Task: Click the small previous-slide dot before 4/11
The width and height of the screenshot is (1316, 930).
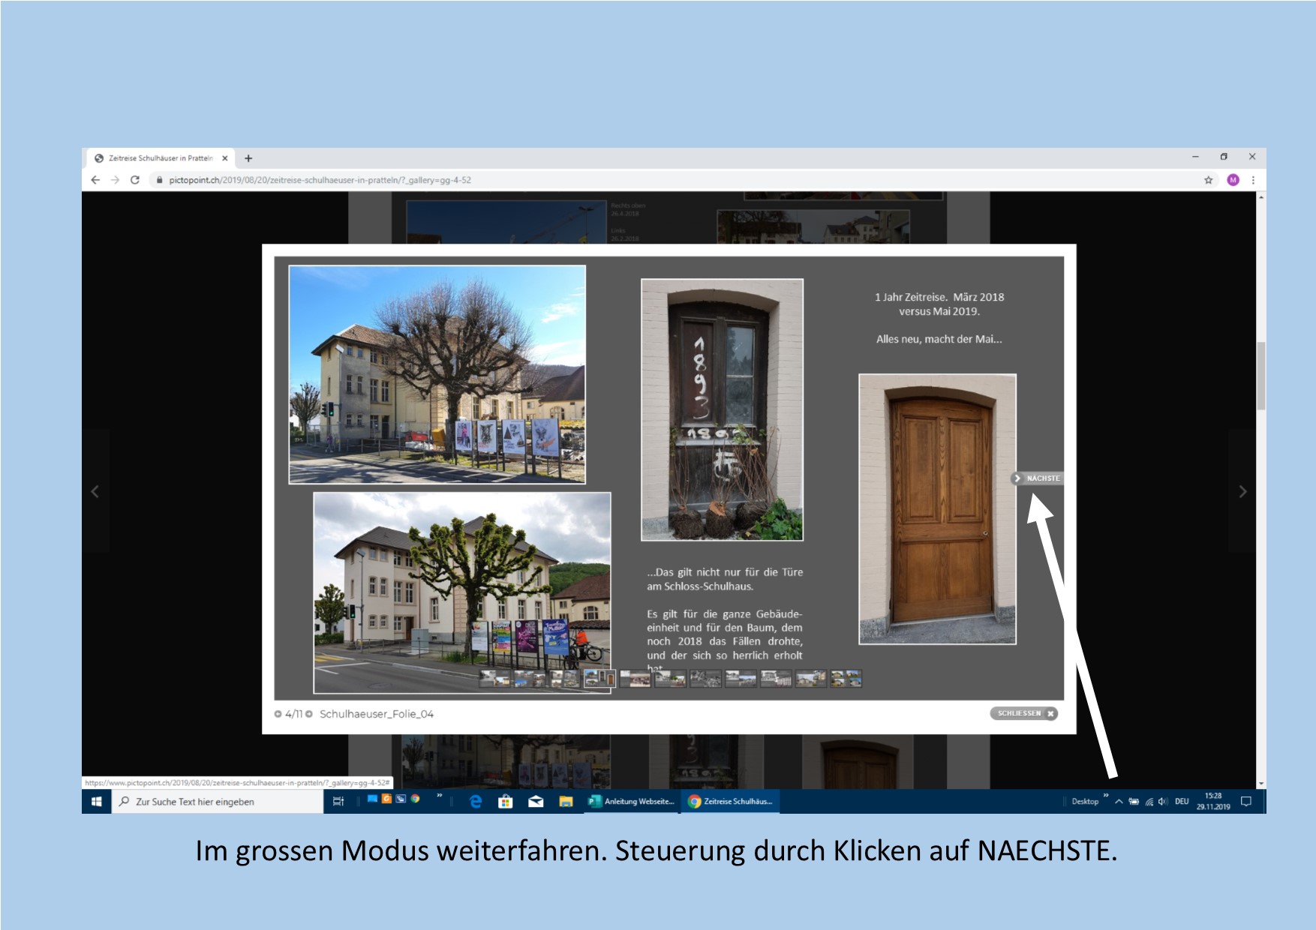Action: pos(278,714)
